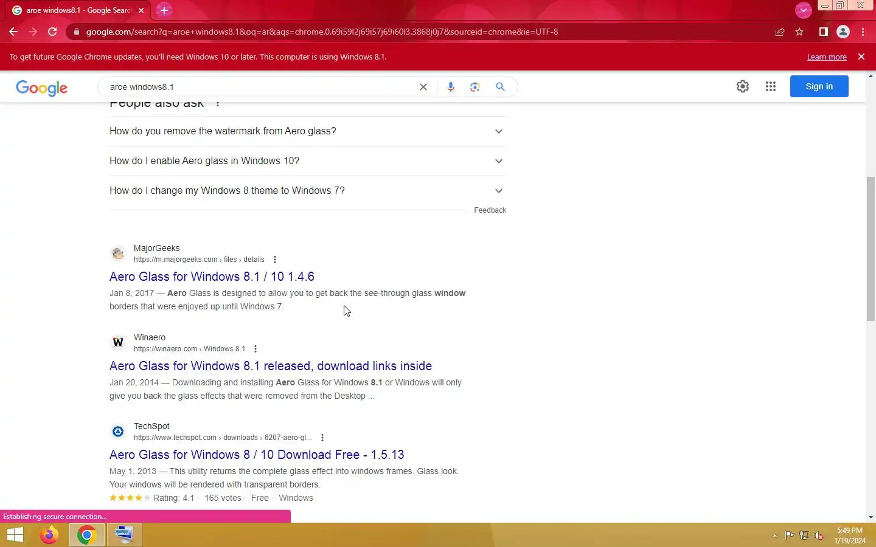Open the tab search dropdown in the title bar
Viewport: 876px width, 547px height.
coord(803,10)
